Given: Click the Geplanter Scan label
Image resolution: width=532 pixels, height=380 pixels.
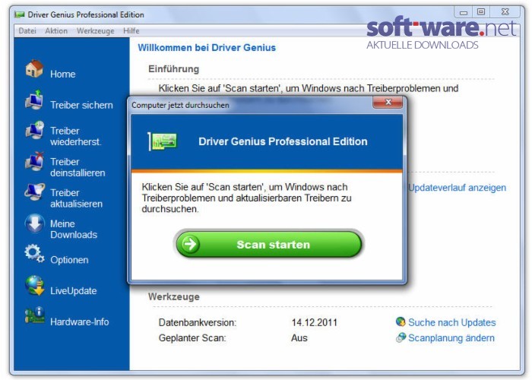Looking at the screenshot, I should pos(192,338).
